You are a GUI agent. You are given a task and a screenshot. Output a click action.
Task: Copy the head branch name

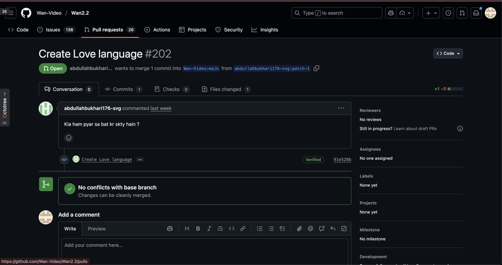click(x=316, y=68)
